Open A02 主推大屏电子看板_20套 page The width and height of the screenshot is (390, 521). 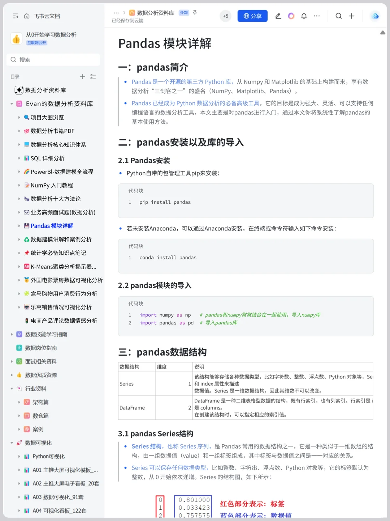66,484
